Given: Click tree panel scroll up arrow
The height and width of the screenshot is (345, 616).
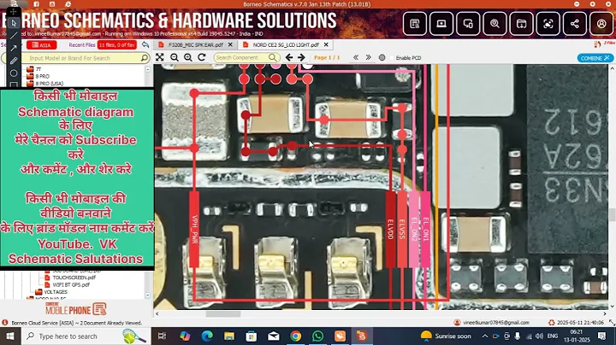Looking at the screenshot, I should click(x=148, y=69).
